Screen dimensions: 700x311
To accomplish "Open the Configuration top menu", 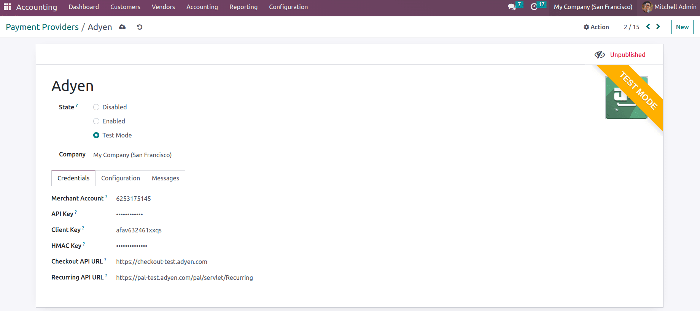I will (x=288, y=7).
